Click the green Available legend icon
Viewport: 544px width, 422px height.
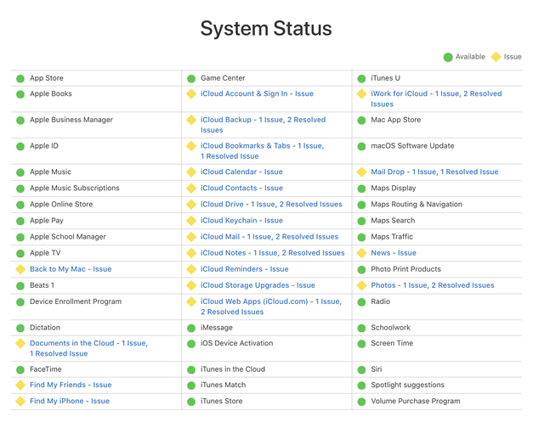[x=447, y=57]
